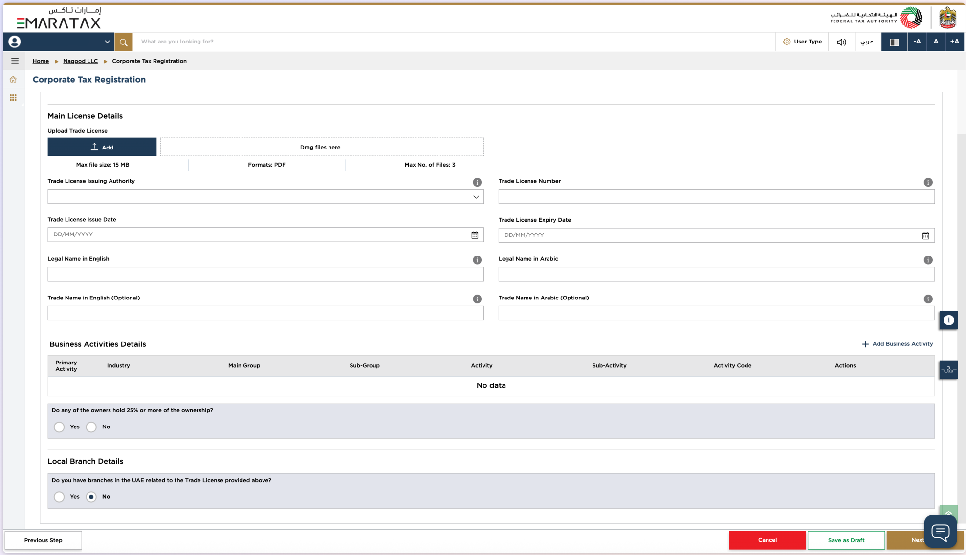Open calendar for Trade License Issue Date
Viewport: 966px width, 555px height.
474,235
